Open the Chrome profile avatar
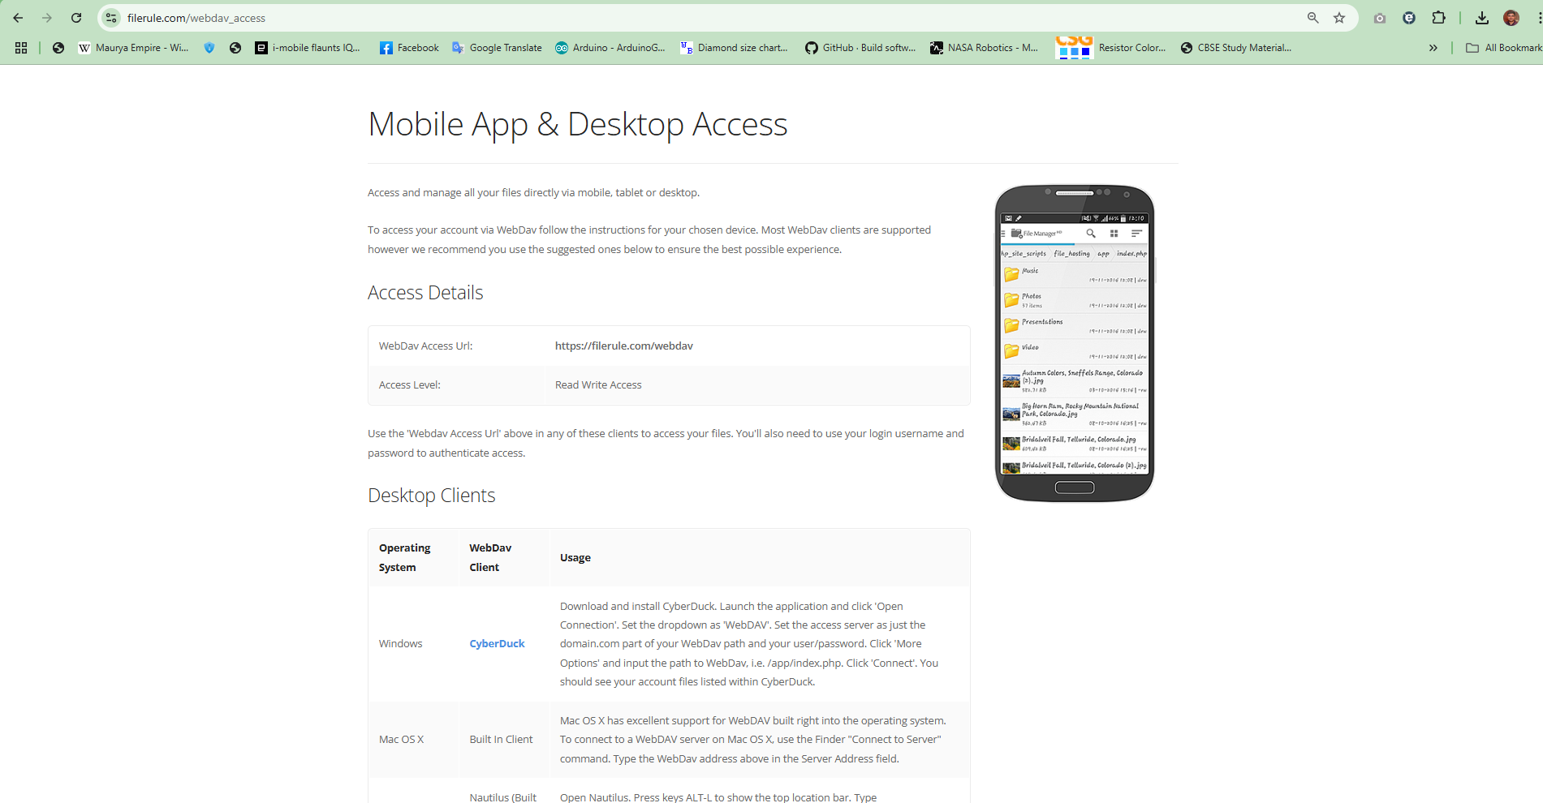 tap(1511, 18)
